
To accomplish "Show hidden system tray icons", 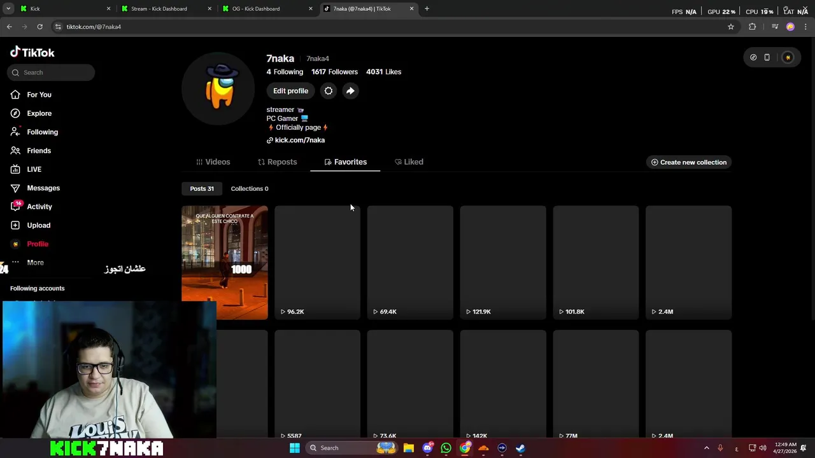I will click(706, 448).
